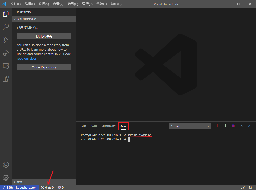
Task: Click the mkdir example command text
Action: [139, 135]
